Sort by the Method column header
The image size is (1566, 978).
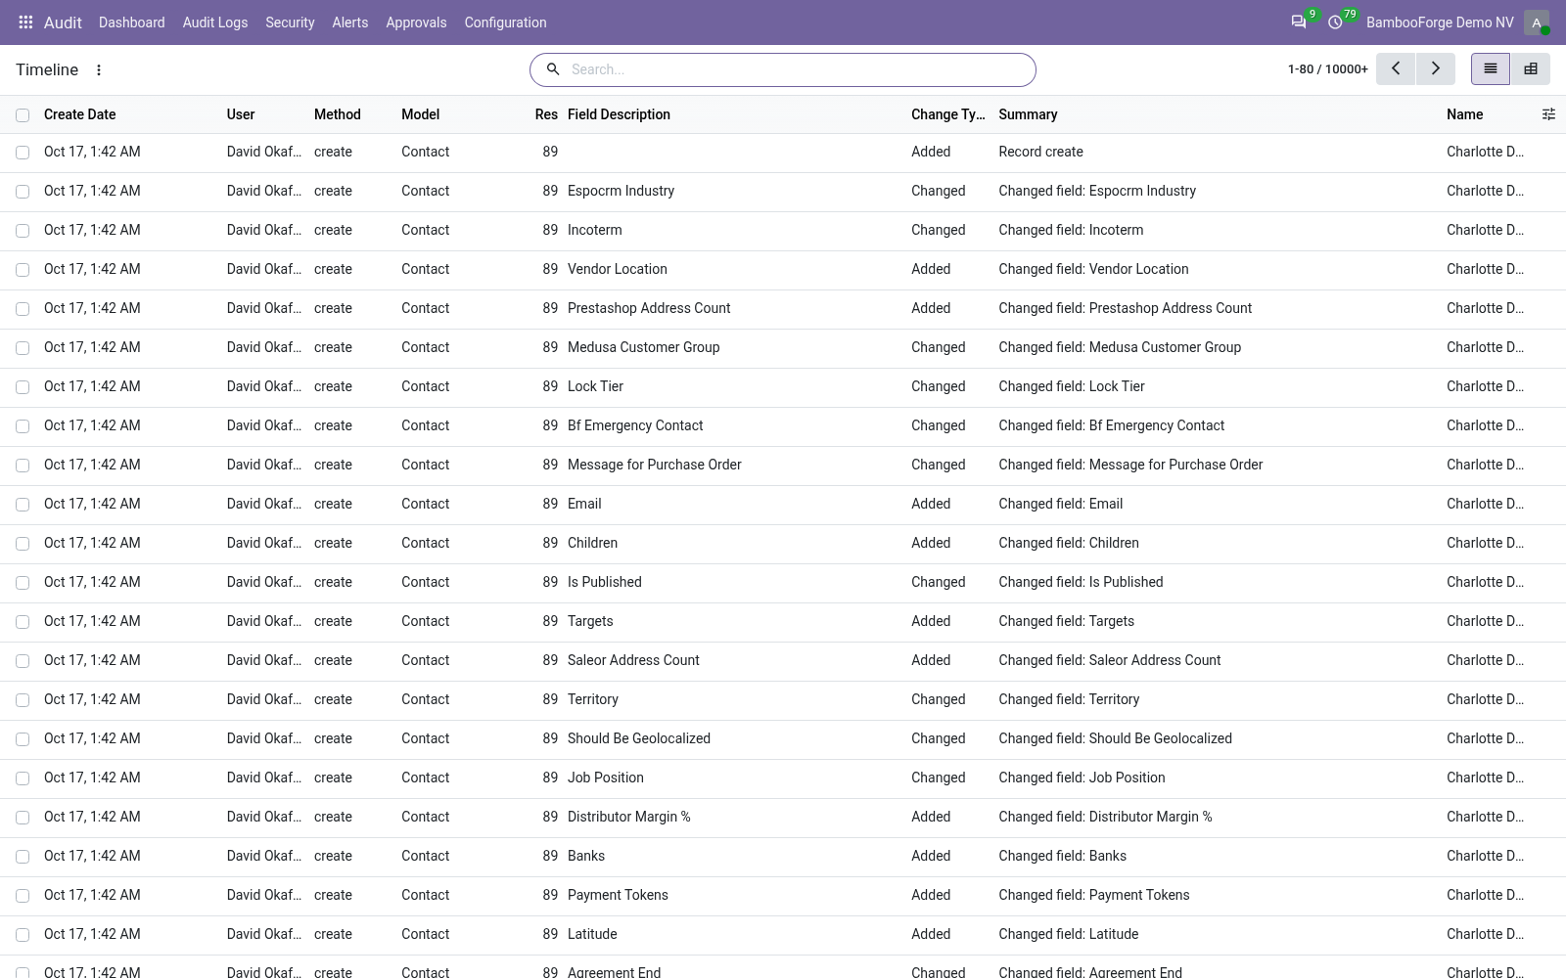point(338,114)
